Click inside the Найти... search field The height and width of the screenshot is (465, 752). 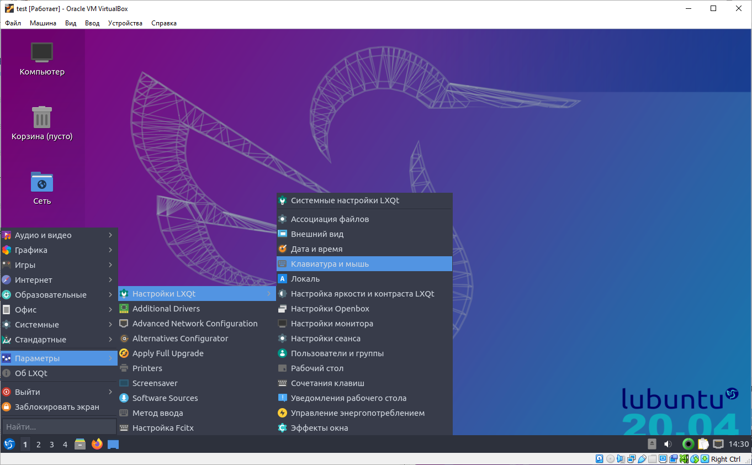pos(59,427)
